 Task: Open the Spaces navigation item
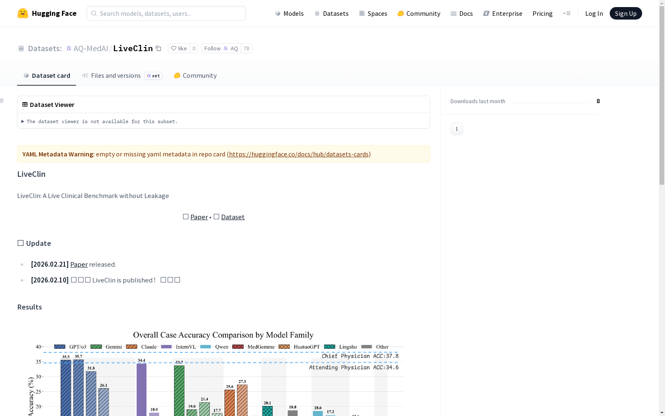click(x=373, y=13)
